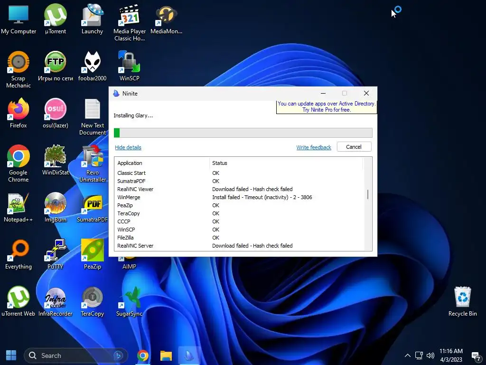Focus the taskbar Search box
The width and height of the screenshot is (486, 365).
coord(75,355)
